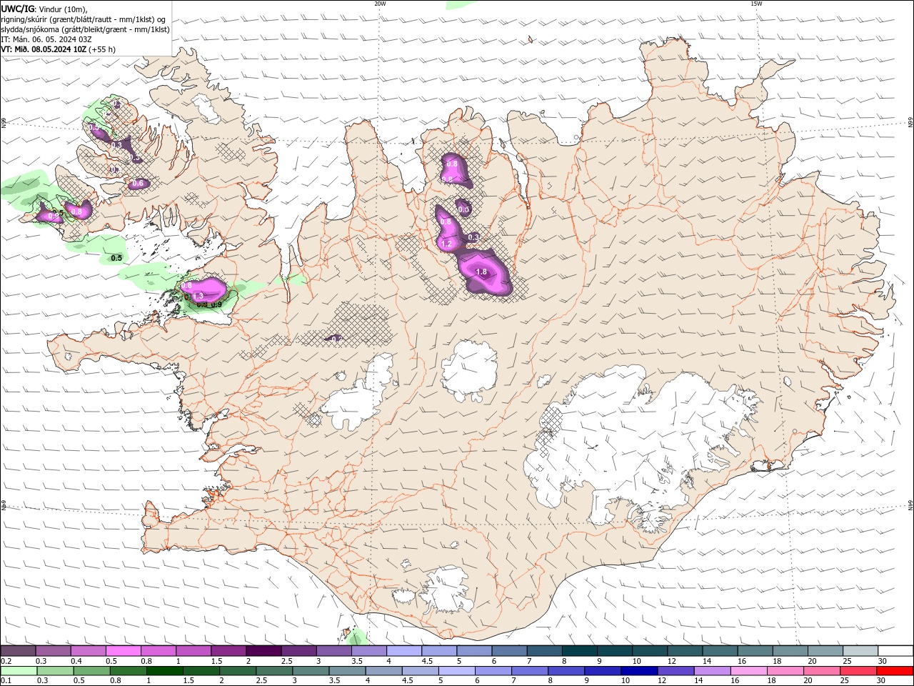Click the 'VT: Mið. 08.05.2024 10Z (+55 h)' line

click(x=59, y=49)
